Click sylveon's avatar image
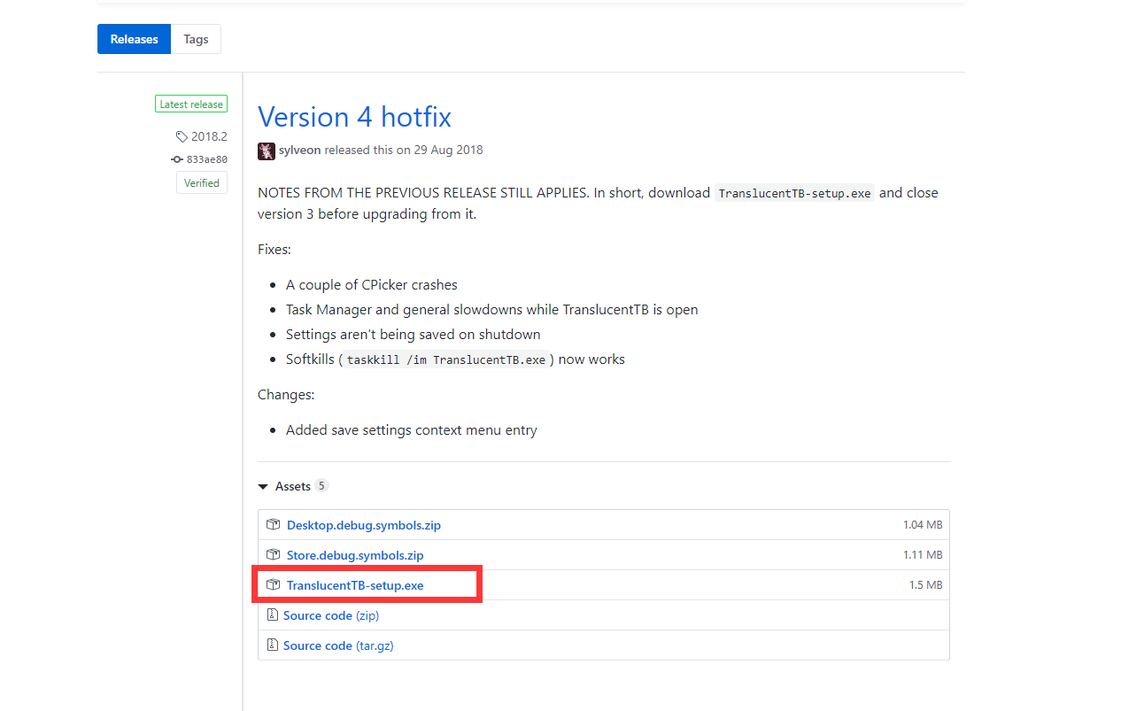This screenshot has width=1121, height=711. click(x=267, y=151)
